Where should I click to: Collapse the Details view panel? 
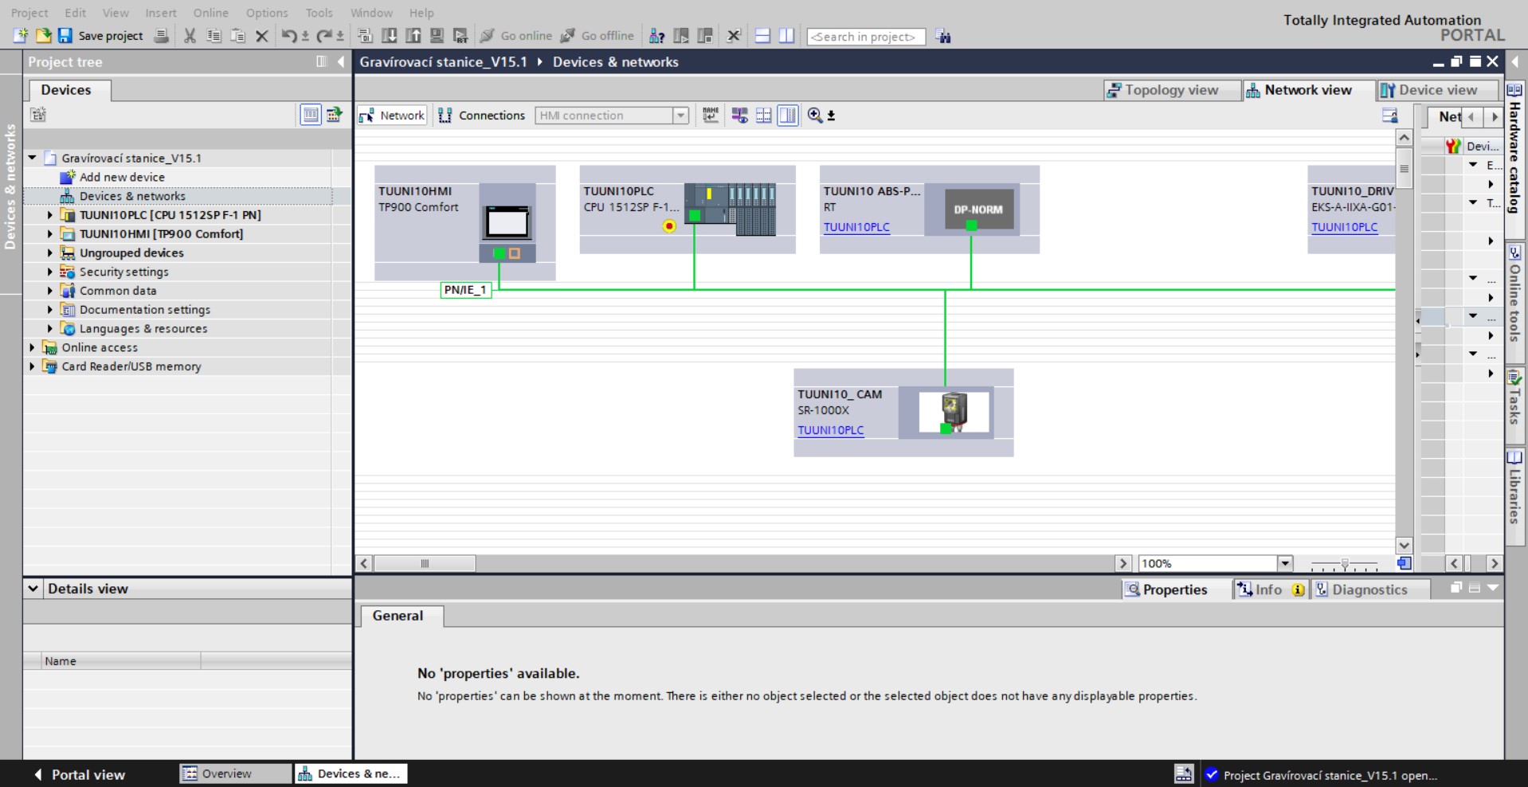(33, 589)
